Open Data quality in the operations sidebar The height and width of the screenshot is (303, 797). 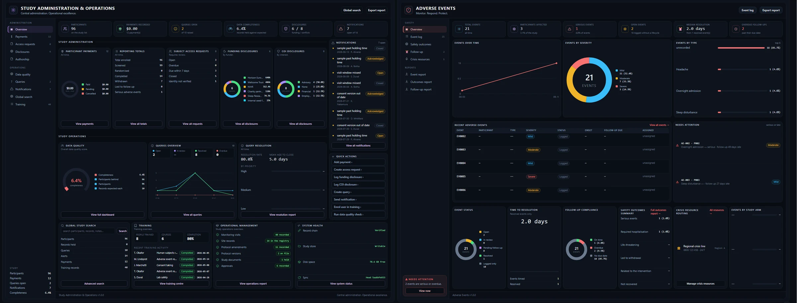pos(30,75)
